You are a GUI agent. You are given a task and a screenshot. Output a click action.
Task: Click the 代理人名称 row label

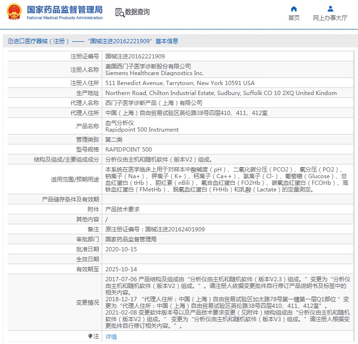pyautogui.click(x=85, y=103)
